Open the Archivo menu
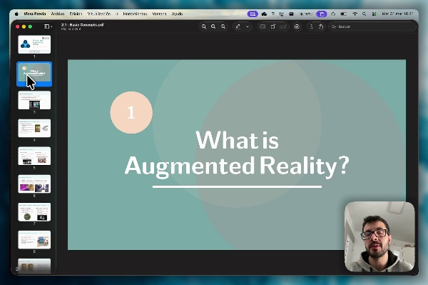This screenshot has height=285, width=428. click(x=58, y=14)
